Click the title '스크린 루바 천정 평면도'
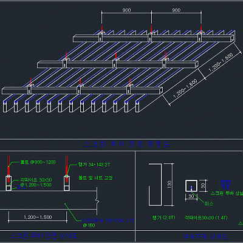Image resolution: width=243 pixels, height=243 pixels. click(126, 144)
